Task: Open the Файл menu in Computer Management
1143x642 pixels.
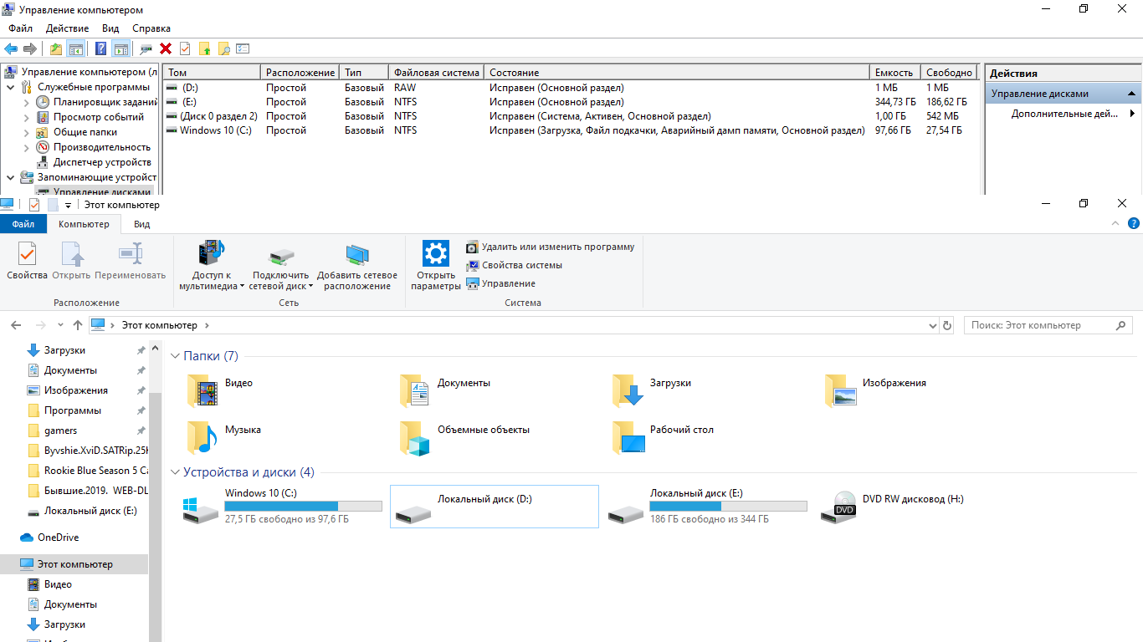Action: pyautogui.click(x=20, y=28)
